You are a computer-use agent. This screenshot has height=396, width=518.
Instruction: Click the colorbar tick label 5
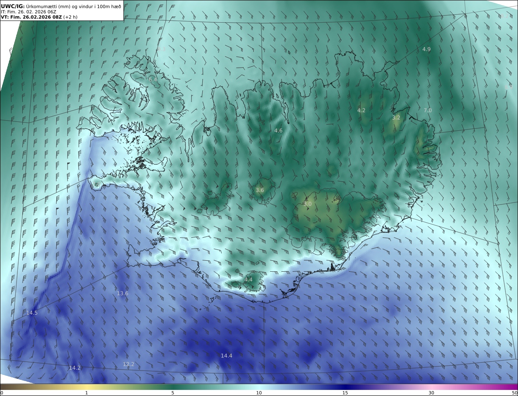pyautogui.click(x=173, y=393)
